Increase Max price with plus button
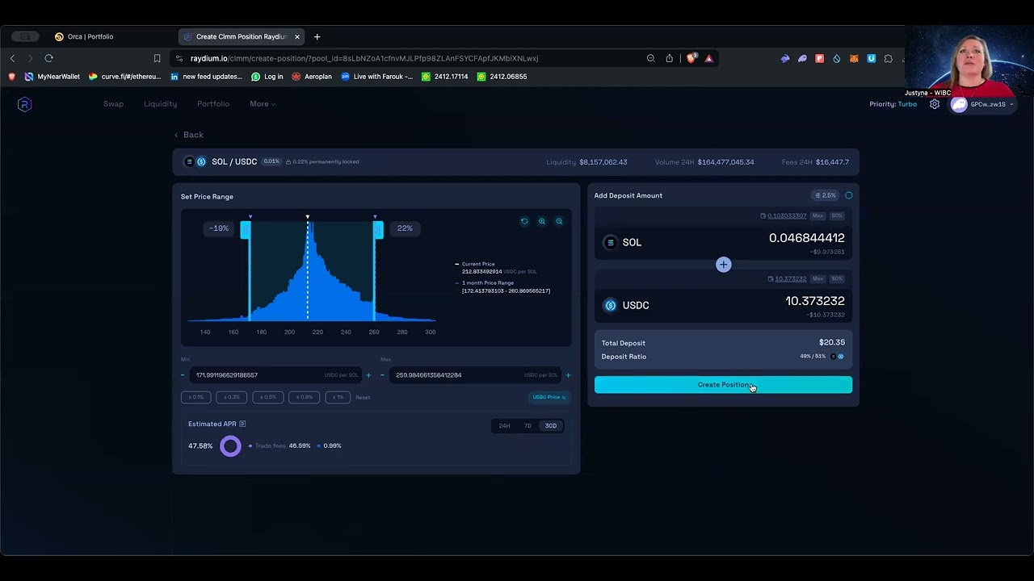The width and height of the screenshot is (1034, 581). [x=568, y=375]
